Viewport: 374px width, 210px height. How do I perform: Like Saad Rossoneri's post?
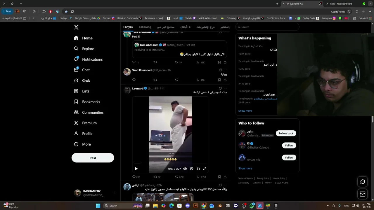pyautogui.click(x=176, y=80)
